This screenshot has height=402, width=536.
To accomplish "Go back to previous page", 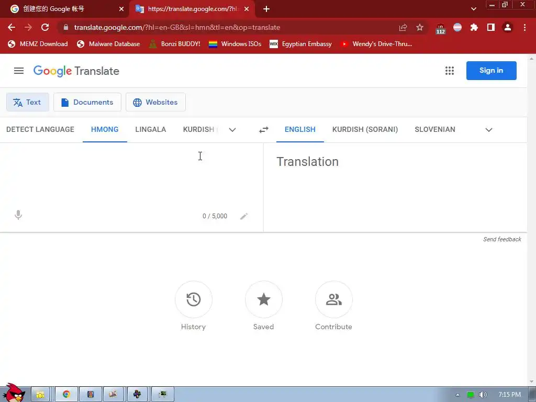I will click(12, 27).
